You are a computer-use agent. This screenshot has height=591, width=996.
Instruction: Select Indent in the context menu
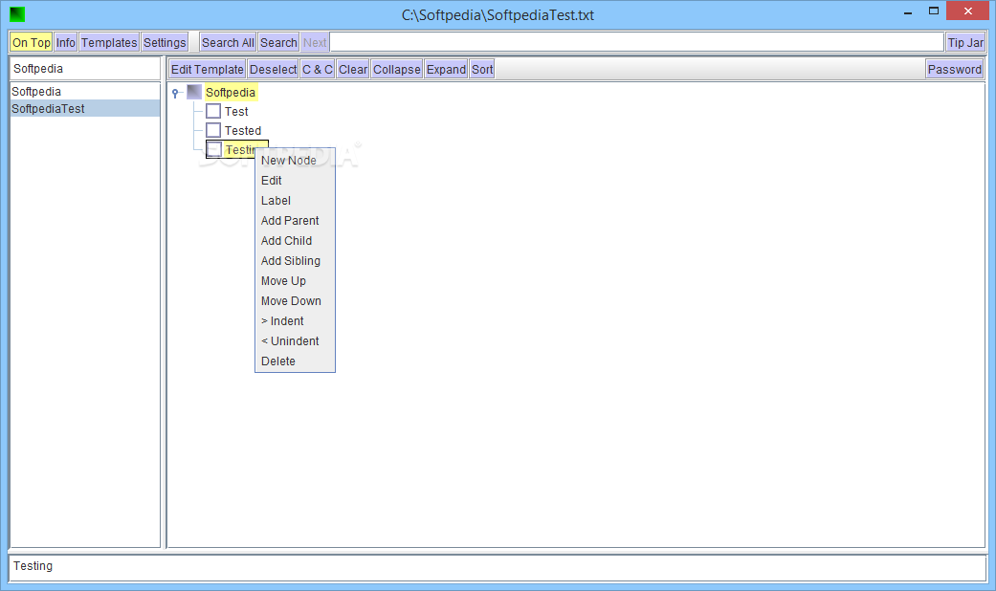pyautogui.click(x=295, y=321)
